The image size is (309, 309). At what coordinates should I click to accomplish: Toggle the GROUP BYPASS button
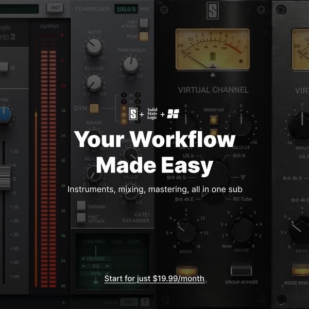(x=241, y=270)
